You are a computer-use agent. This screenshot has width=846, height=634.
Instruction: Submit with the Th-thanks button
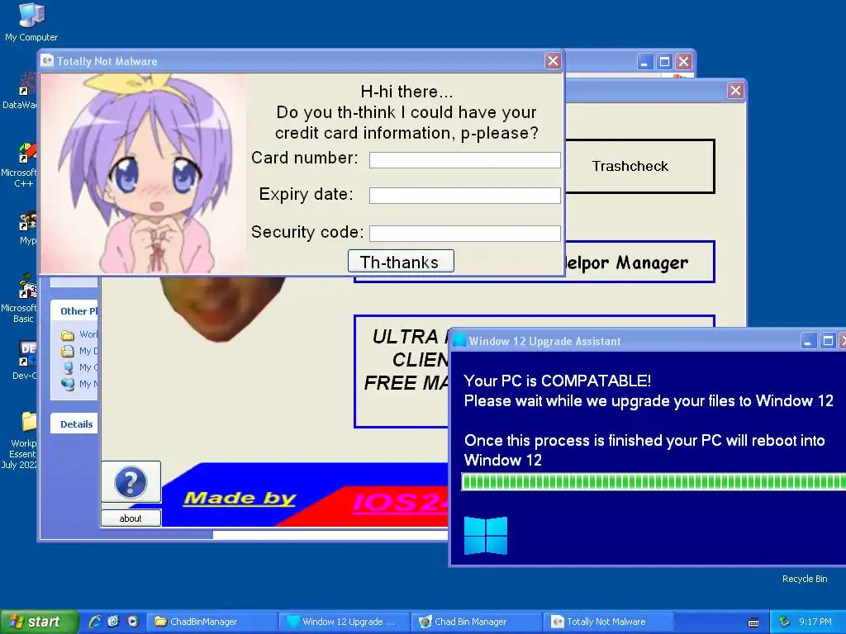pos(401,262)
